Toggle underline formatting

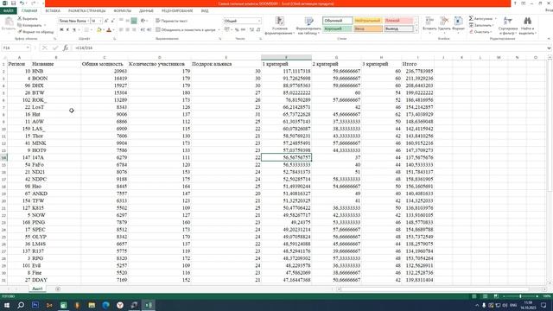[74, 30]
